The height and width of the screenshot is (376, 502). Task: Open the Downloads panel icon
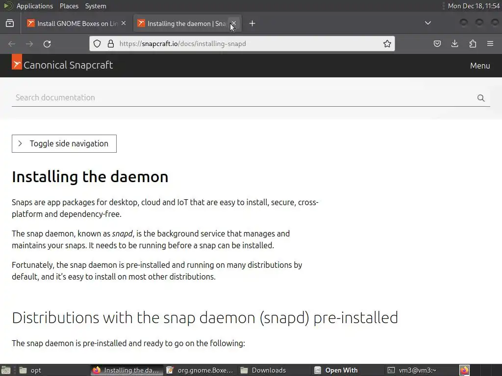click(454, 44)
